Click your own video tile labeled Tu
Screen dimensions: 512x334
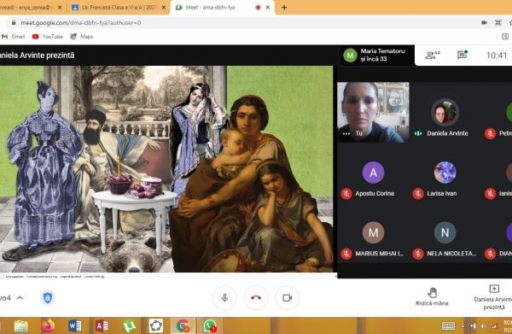(373, 112)
